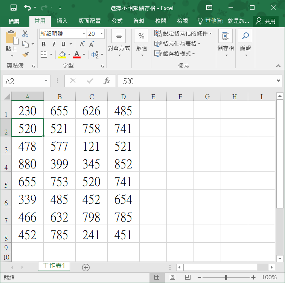Toggle Underline formatting
This screenshot has height=283, width=285.
63,44
